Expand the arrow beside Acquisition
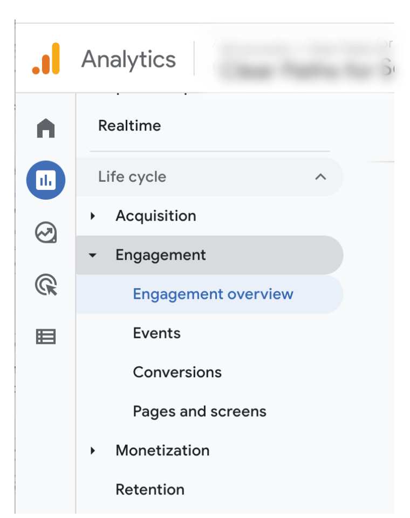The height and width of the screenshot is (518, 410). tap(93, 216)
